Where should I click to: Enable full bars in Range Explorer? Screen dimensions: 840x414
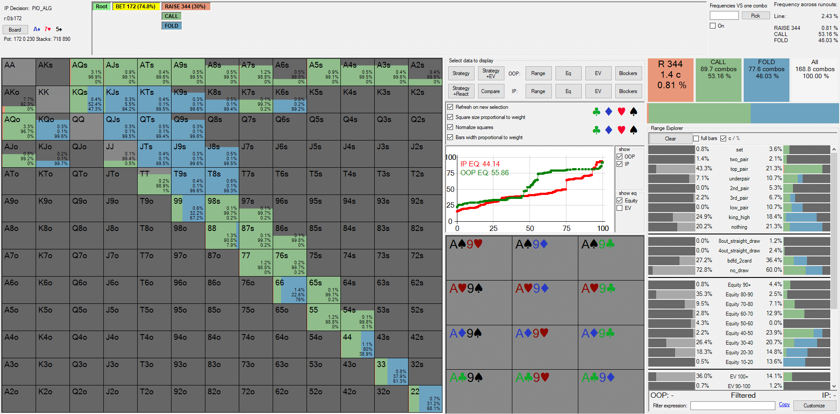pyautogui.click(x=696, y=139)
